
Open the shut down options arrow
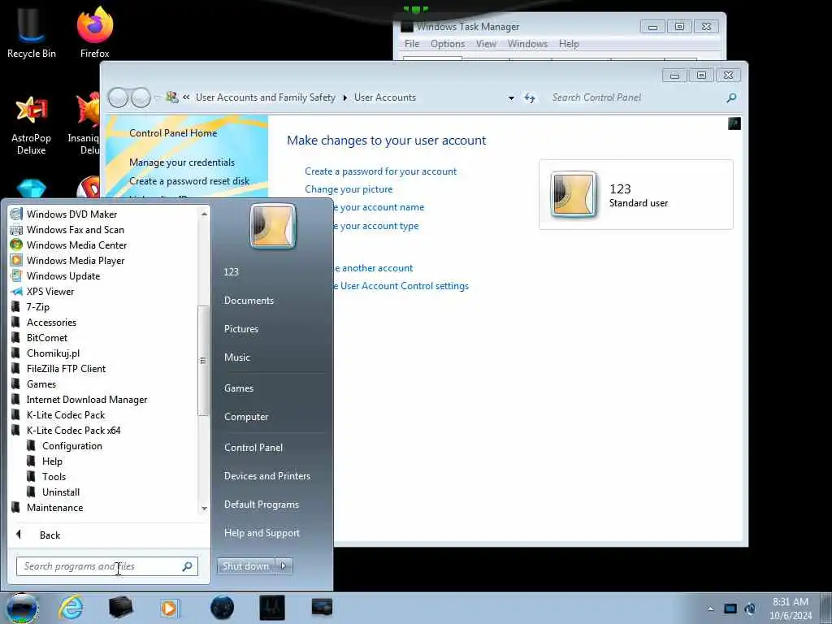(284, 566)
